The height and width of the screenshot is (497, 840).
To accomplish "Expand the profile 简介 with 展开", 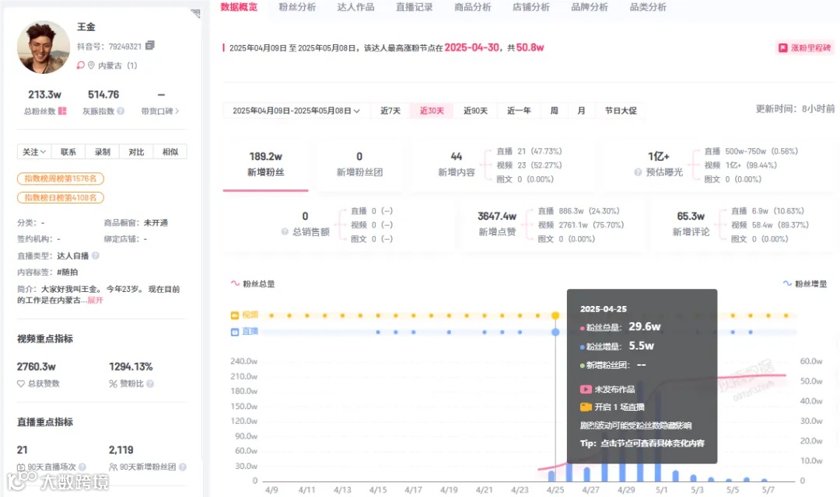I will 96,300.
